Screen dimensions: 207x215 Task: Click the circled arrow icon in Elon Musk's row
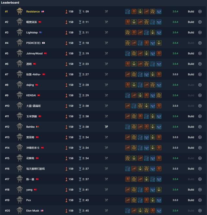pos(200,211)
